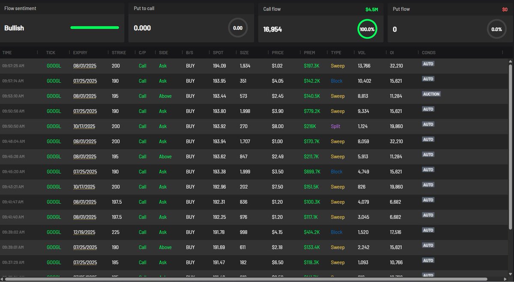Image resolution: width=514 pixels, height=282 pixels.
Task: Click the Put flow 0.0% ring gauge
Action: [496, 29]
